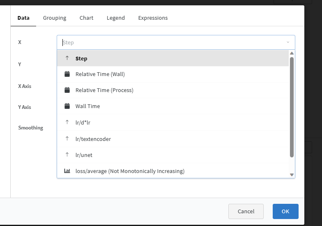The height and width of the screenshot is (226, 322).
Task: Click calendar icon next to Relative Time (Process)
Action: pos(67,90)
